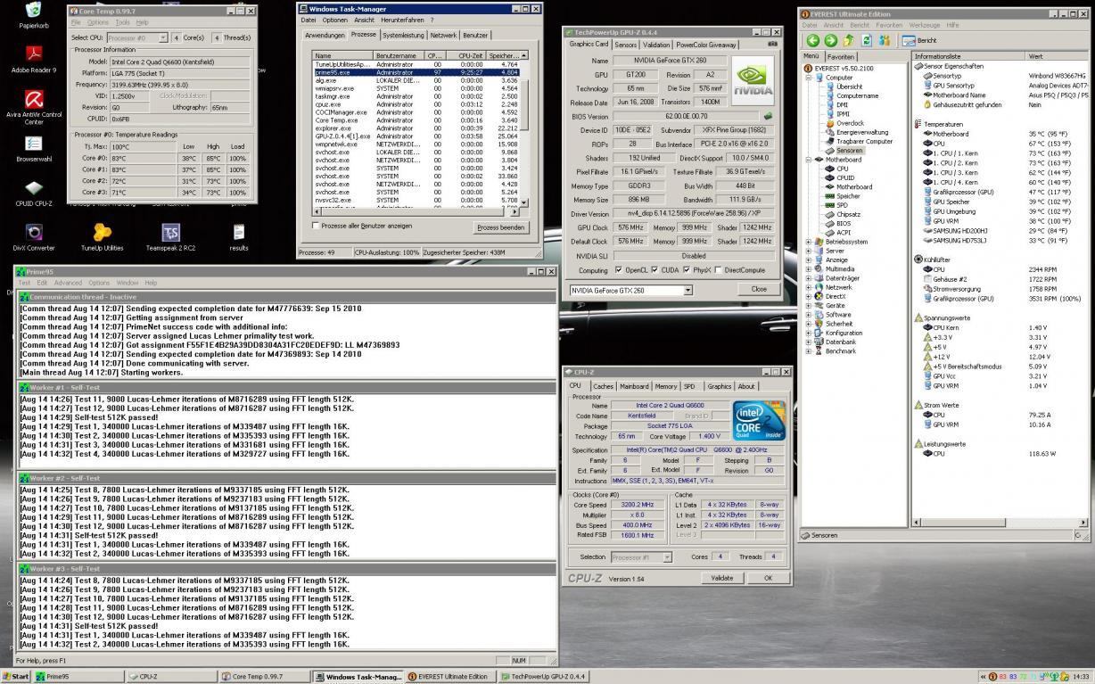The image size is (1095, 684).
Task: Open CPUID CPU-Z desktop icon
Action: [x=34, y=193]
